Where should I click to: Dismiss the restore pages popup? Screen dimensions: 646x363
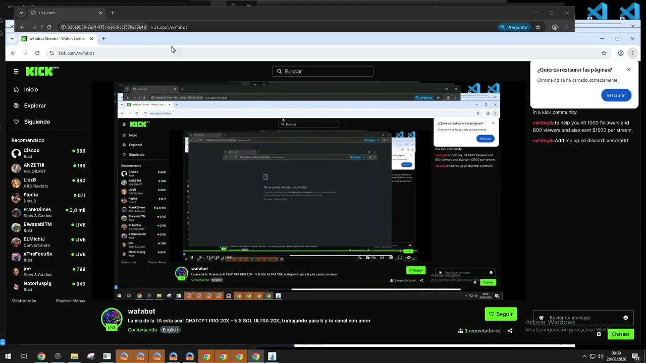click(629, 70)
